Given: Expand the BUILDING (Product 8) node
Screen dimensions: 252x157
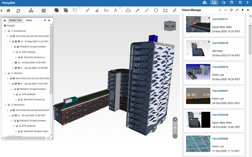Looking at the screenshot, I should click(16, 100).
